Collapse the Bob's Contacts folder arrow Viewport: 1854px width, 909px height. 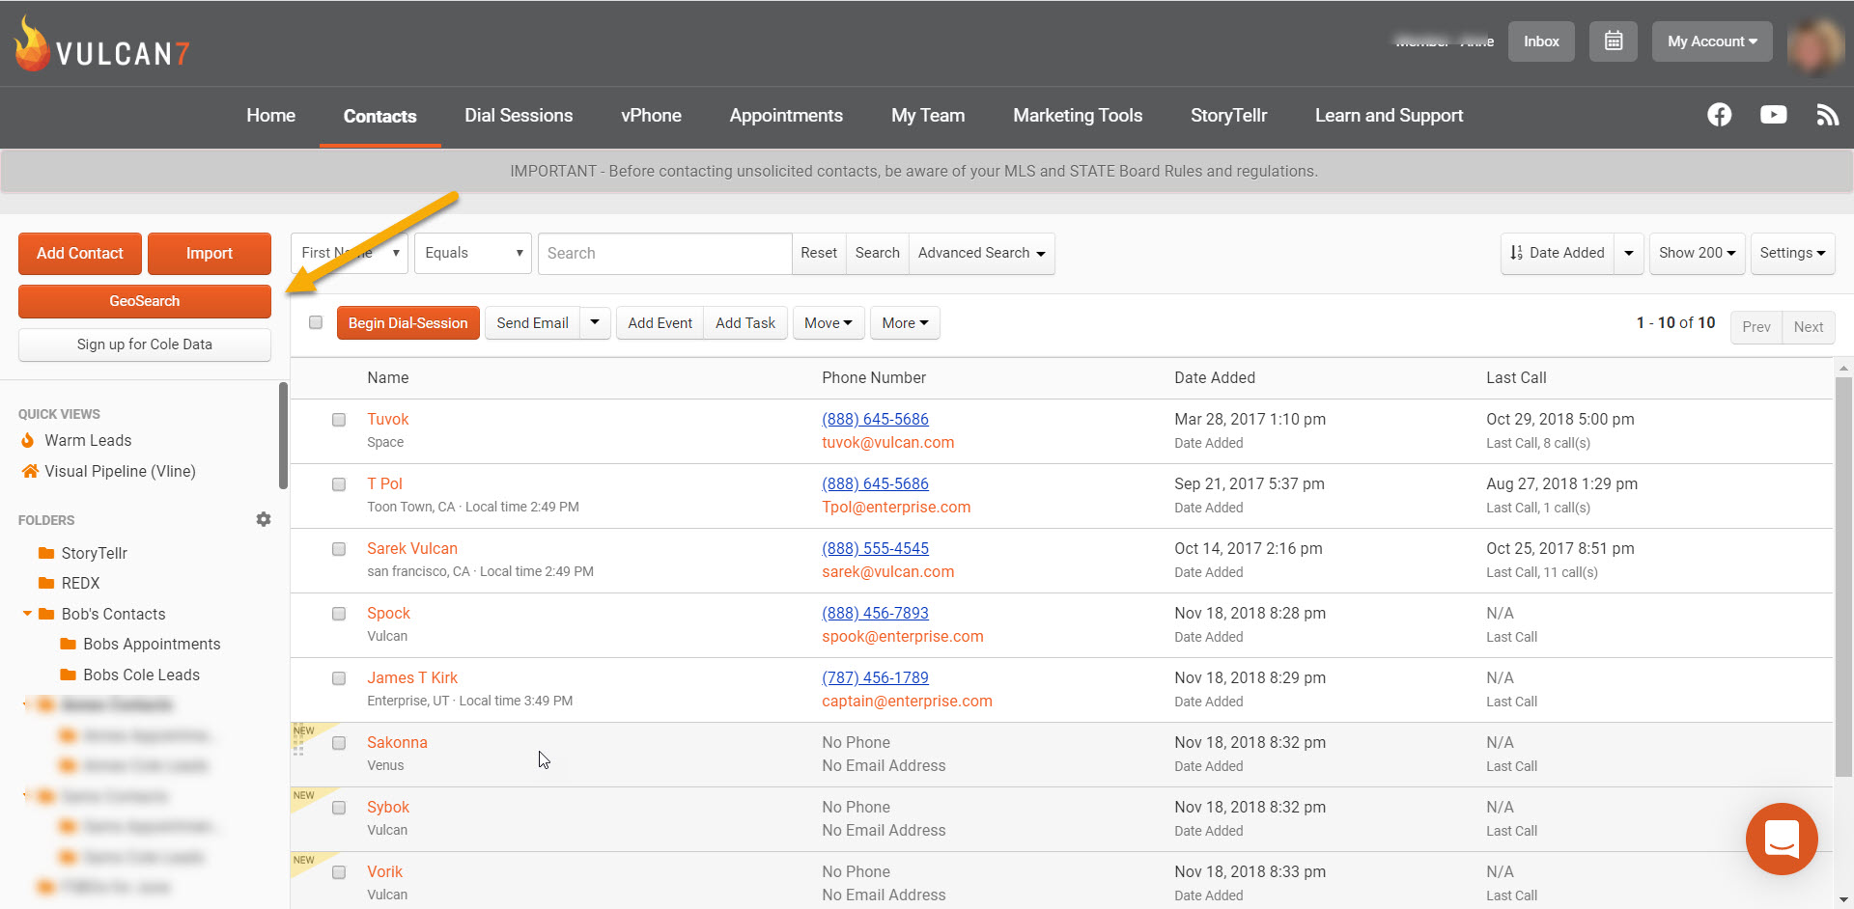(27, 614)
